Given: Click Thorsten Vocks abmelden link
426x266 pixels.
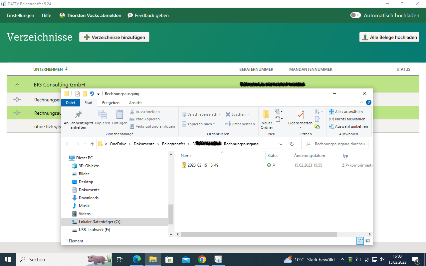Looking at the screenshot, I should (91, 15).
